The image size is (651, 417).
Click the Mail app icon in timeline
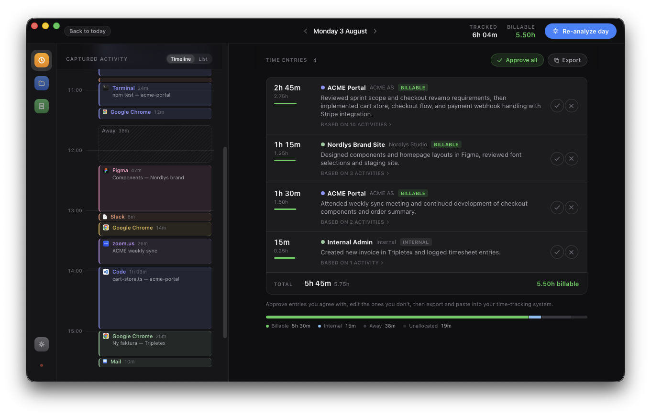(x=105, y=362)
